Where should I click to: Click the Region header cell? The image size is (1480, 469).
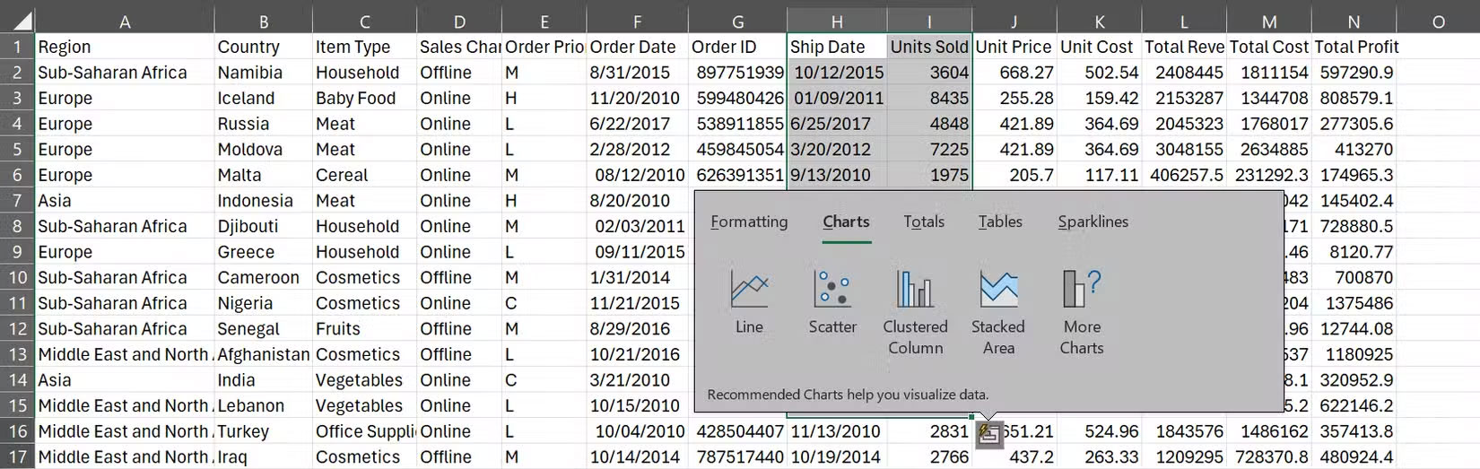tap(125, 47)
